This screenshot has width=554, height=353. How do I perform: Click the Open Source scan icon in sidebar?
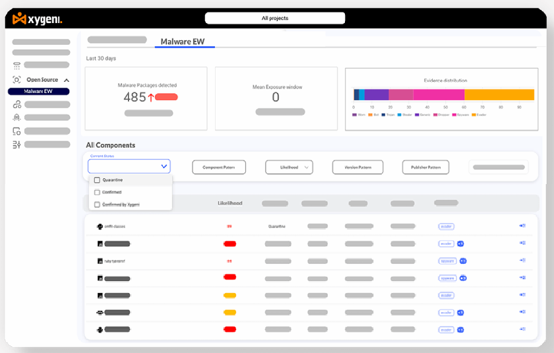pyautogui.click(x=16, y=80)
